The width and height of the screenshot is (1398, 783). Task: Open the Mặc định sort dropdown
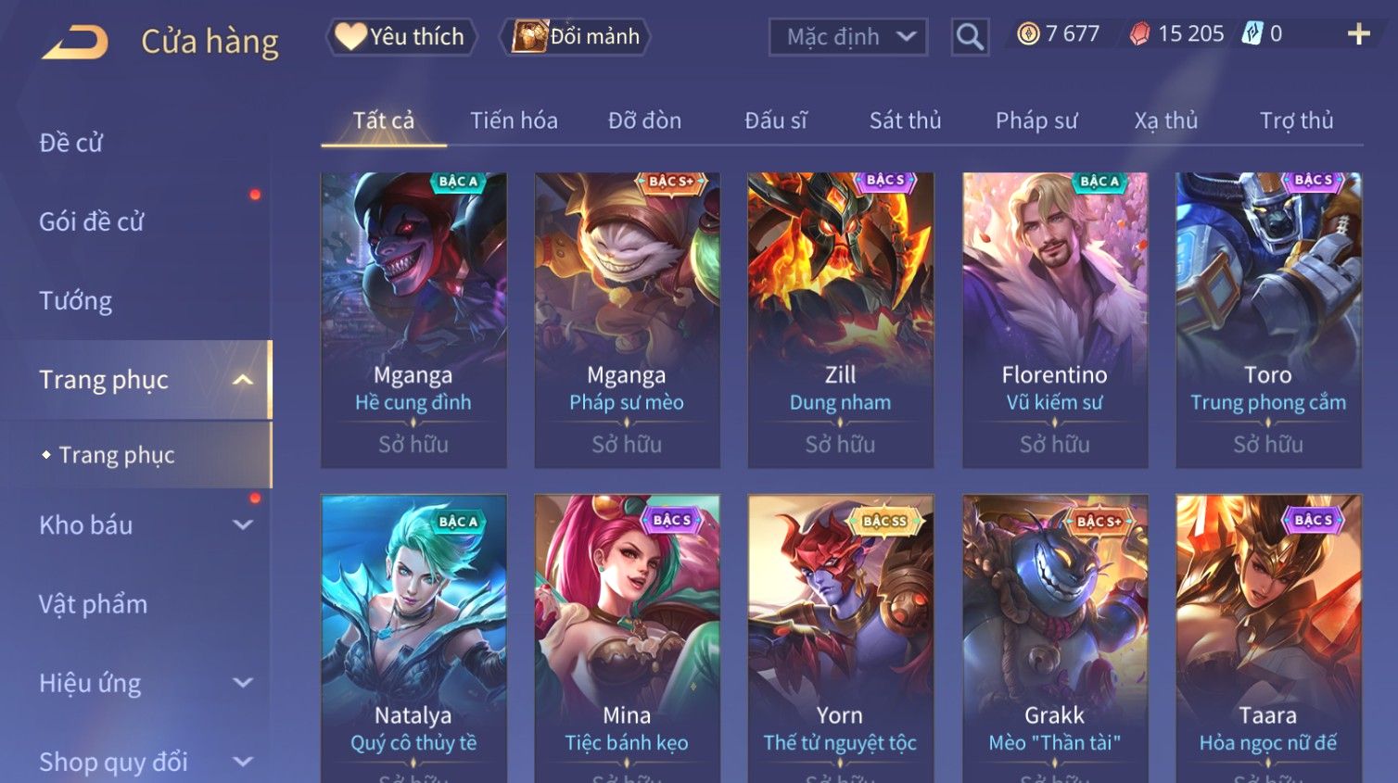847,37
